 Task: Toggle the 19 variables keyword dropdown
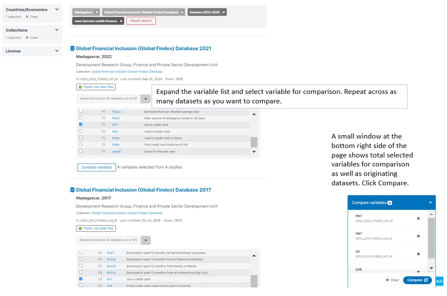(146, 99)
